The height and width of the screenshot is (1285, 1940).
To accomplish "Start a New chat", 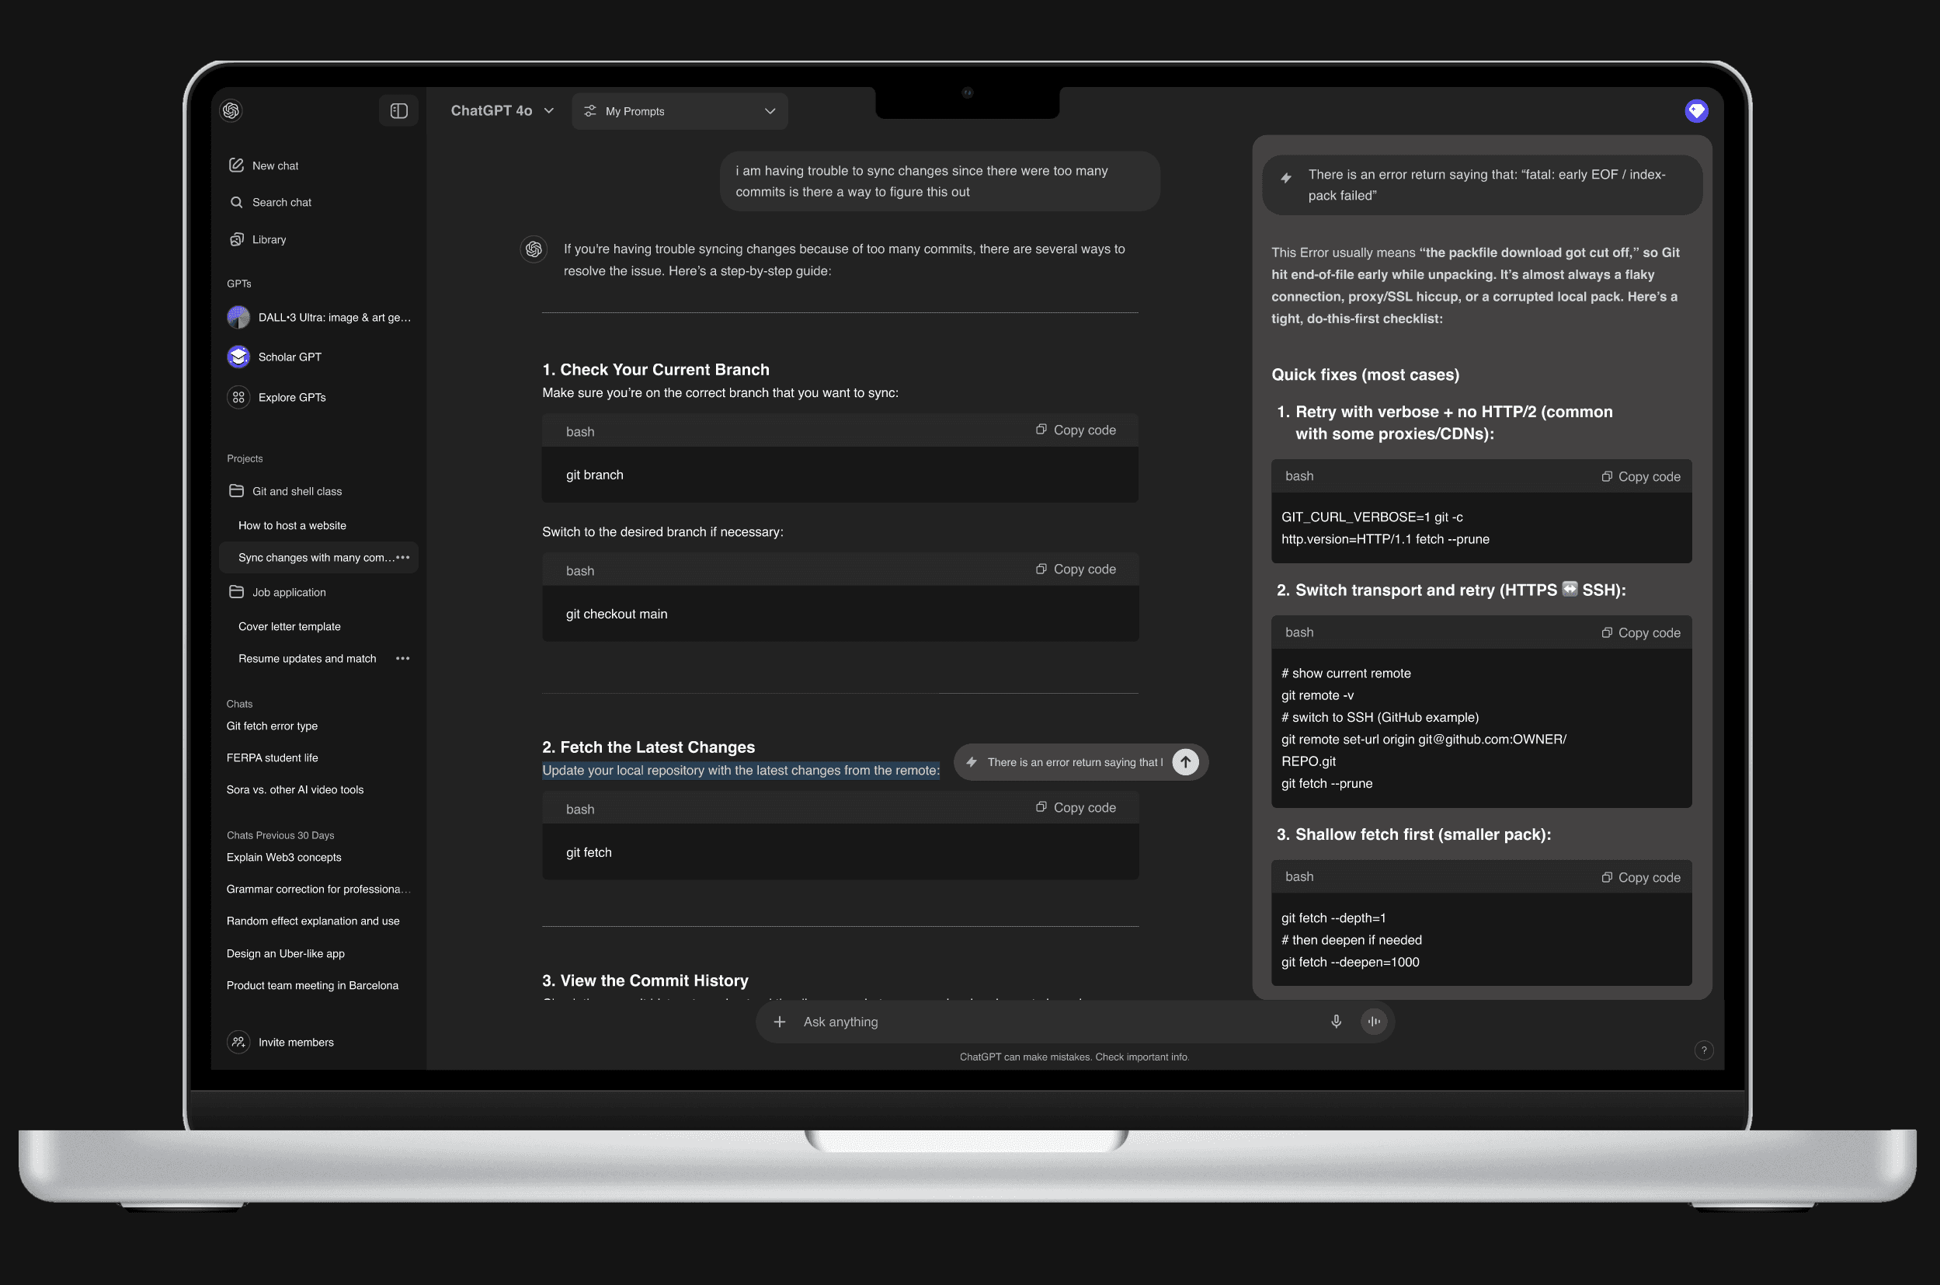I will 274,165.
